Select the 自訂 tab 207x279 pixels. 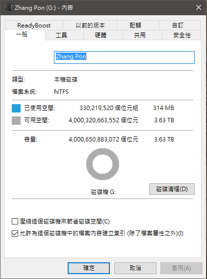pyautogui.click(x=178, y=25)
